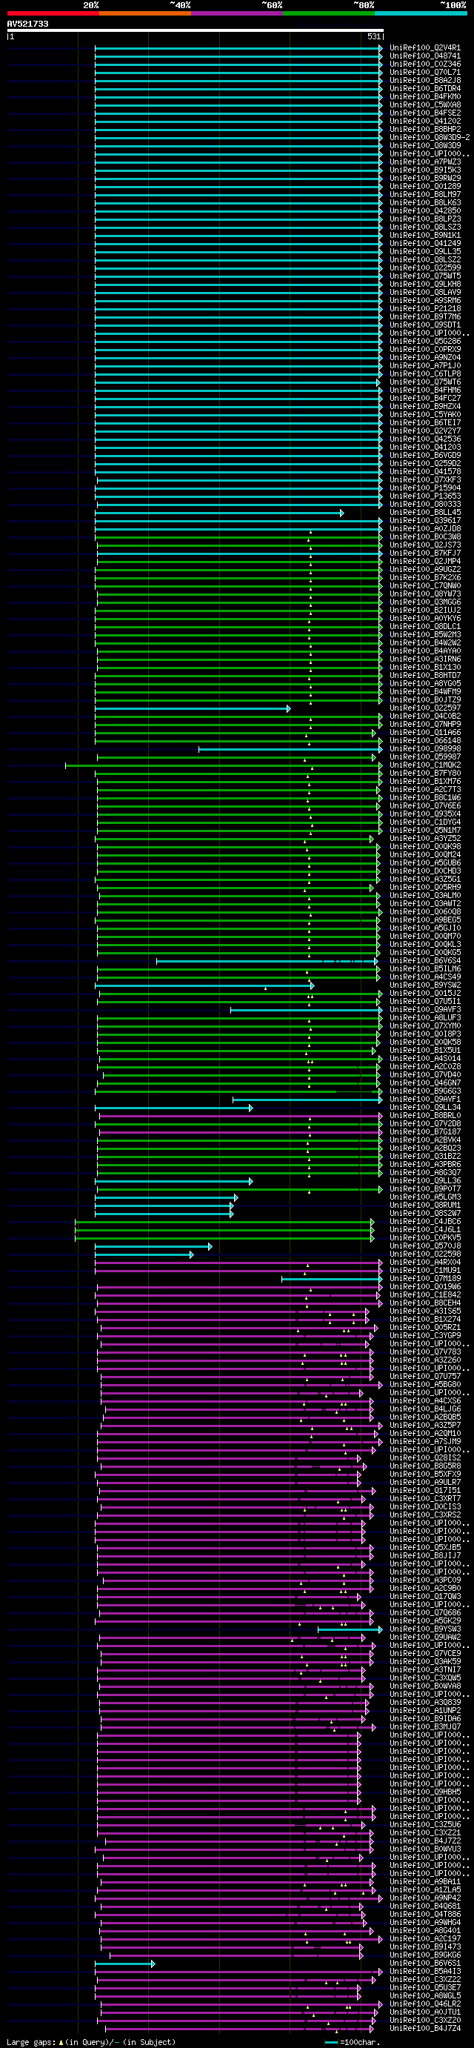Select the UniRef100_B8LL45 label
The height and width of the screenshot is (2048, 474).
[x=424, y=512]
